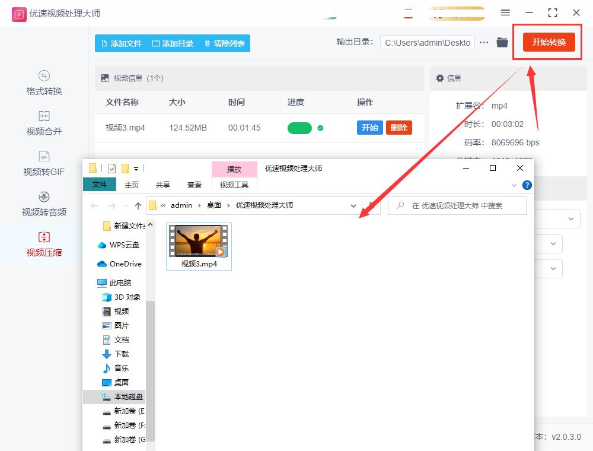This screenshot has height=451, width=593.
Task: Click the 视频3.mp4 file name in list
Action: point(125,128)
